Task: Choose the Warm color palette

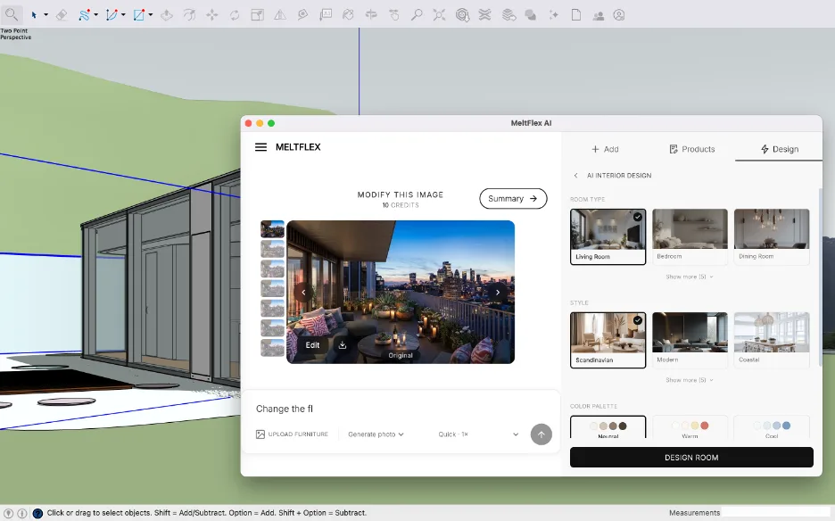Action: [x=690, y=427]
